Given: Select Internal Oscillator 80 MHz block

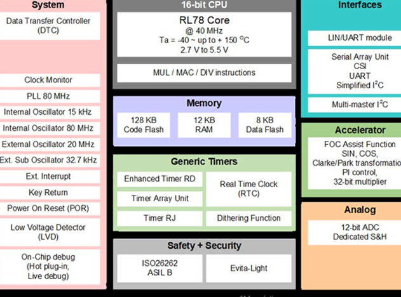Looking at the screenshot, I should tap(50, 128).
